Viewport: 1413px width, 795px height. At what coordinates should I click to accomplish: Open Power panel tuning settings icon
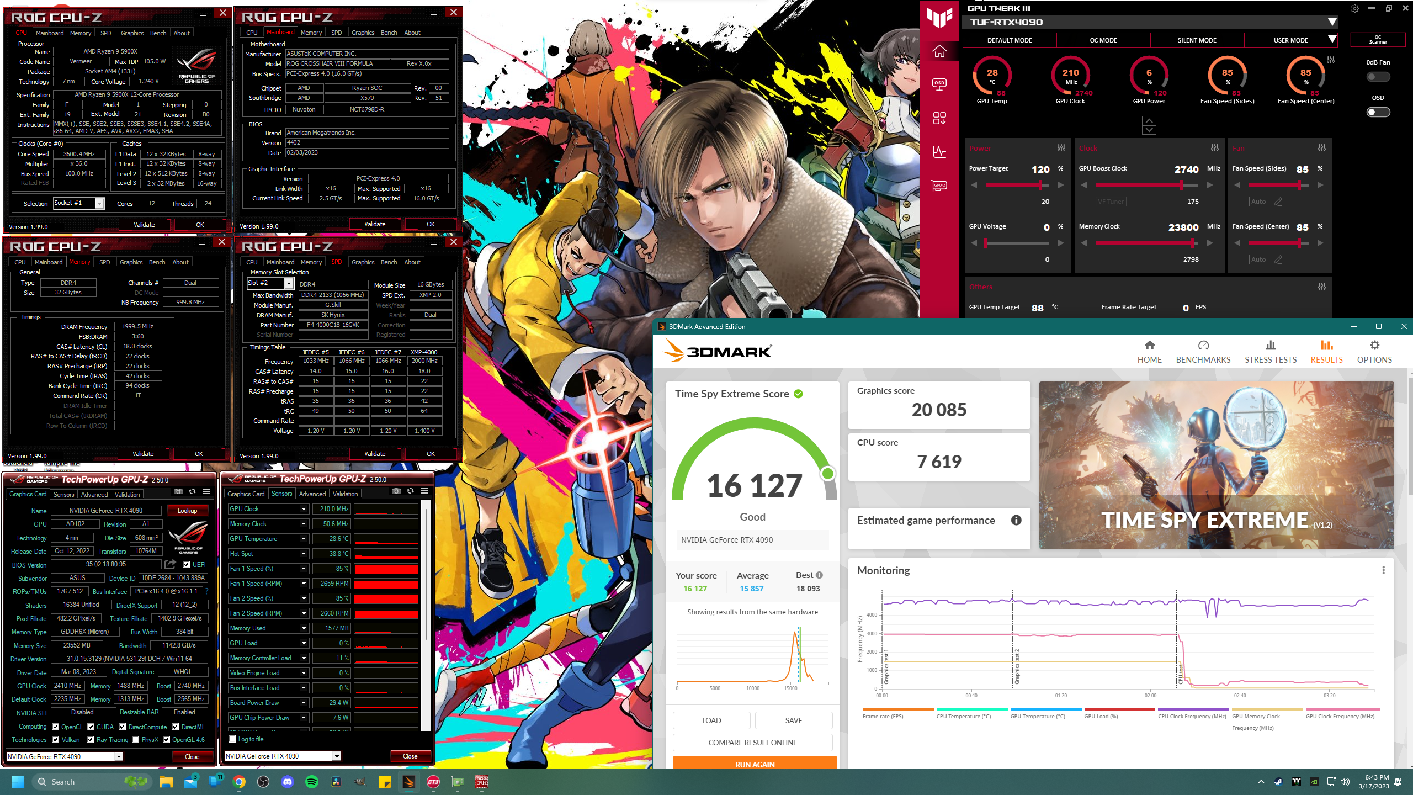click(1061, 148)
